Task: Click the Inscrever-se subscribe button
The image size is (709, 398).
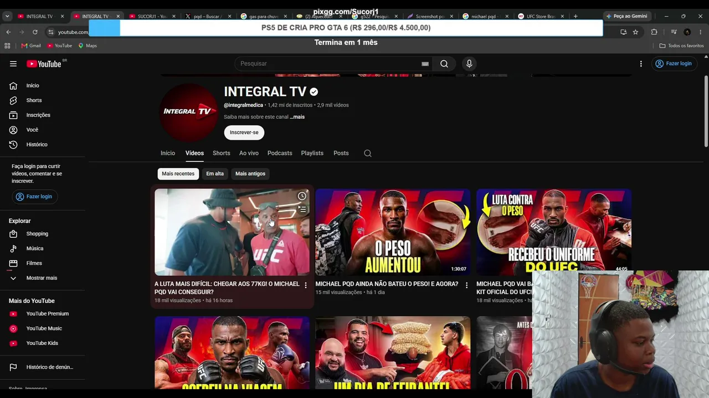Action: point(244,133)
